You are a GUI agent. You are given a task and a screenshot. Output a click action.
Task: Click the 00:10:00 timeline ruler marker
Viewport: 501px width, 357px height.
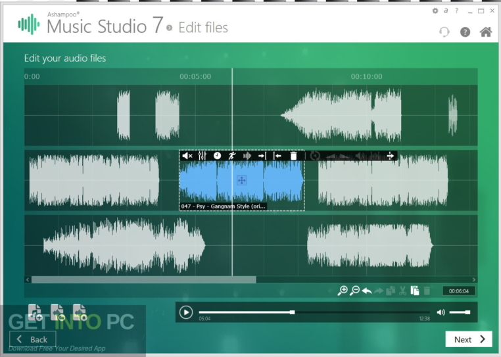coord(366,76)
